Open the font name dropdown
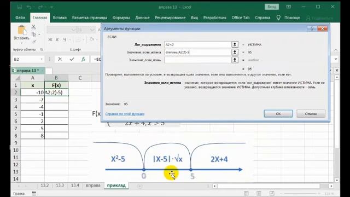The width and height of the screenshot is (350, 197). pyautogui.click(x=73, y=30)
